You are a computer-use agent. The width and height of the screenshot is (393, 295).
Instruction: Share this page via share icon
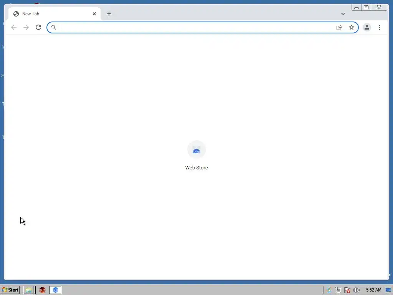point(339,27)
